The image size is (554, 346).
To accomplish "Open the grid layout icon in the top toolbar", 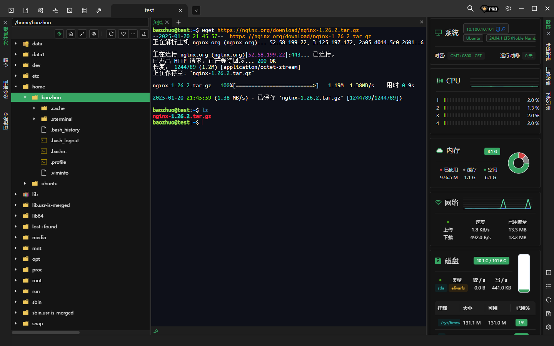I will (40, 10).
